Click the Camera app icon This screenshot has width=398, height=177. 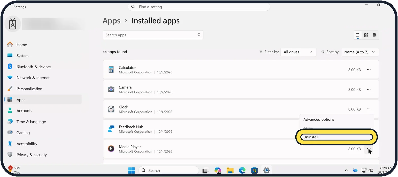coord(111,89)
